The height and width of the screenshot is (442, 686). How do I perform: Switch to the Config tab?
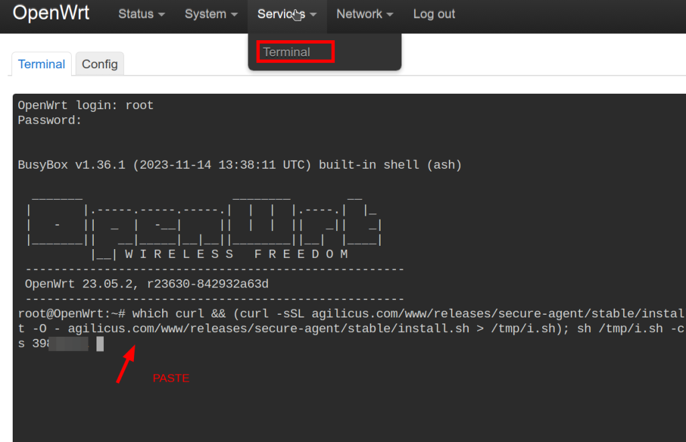(100, 64)
